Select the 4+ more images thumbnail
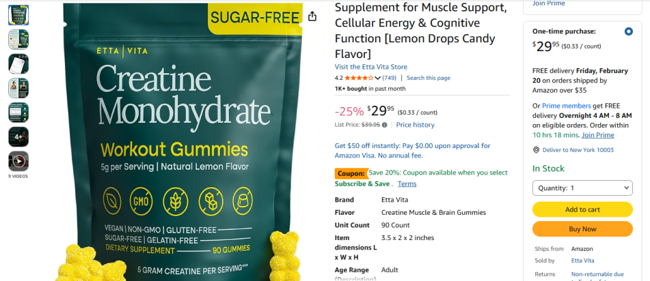The width and height of the screenshot is (650, 281). pyautogui.click(x=18, y=136)
